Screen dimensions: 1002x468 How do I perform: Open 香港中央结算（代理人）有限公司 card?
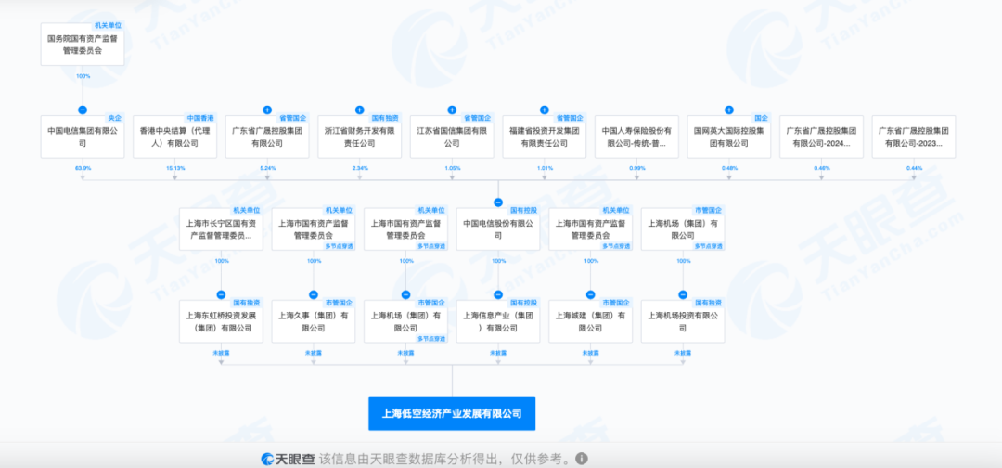pos(175,136)
